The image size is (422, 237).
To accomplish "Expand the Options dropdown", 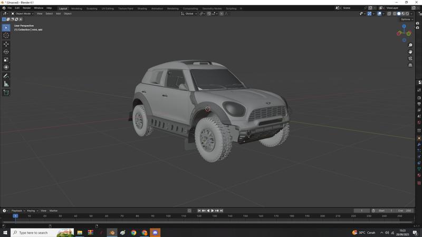I will pos(406,19).
